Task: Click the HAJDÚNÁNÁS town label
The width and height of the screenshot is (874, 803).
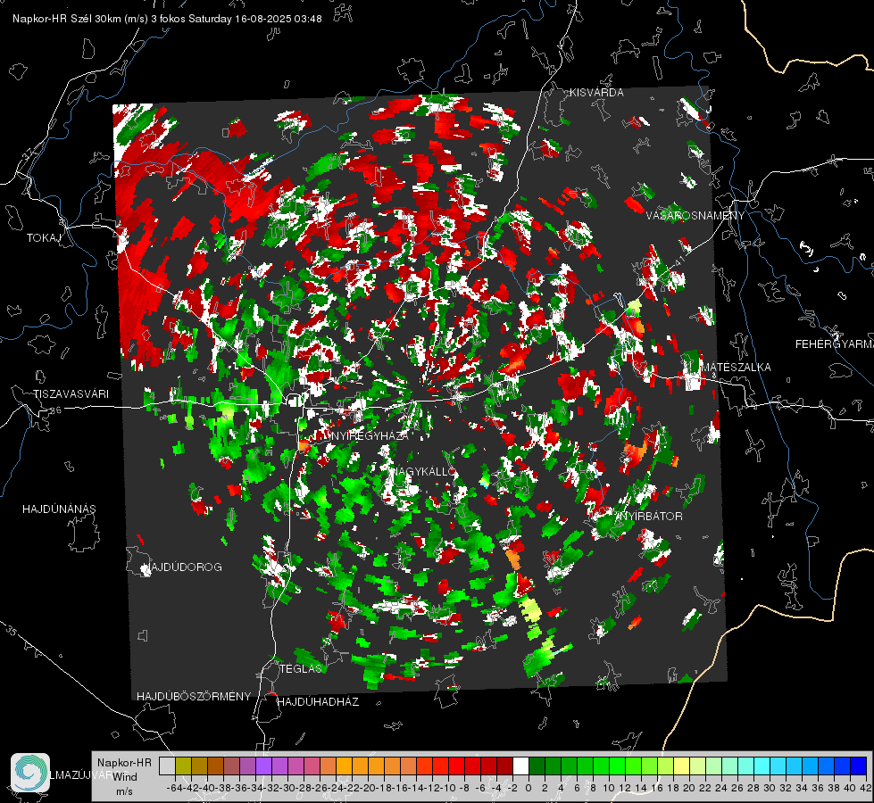Action: [59, 509]
